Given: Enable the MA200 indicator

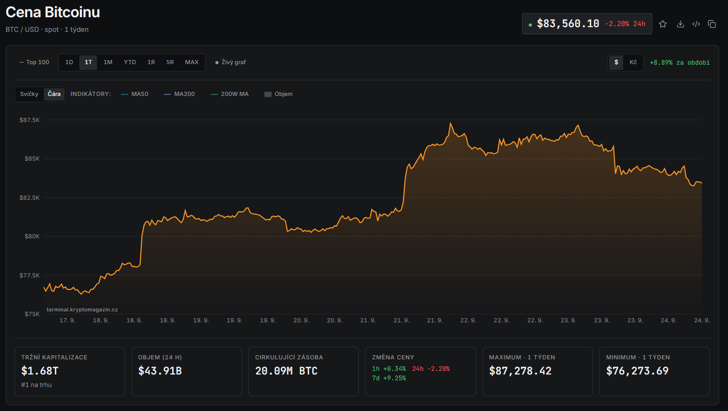Looking at the screenshot, I should coord(179,94).
